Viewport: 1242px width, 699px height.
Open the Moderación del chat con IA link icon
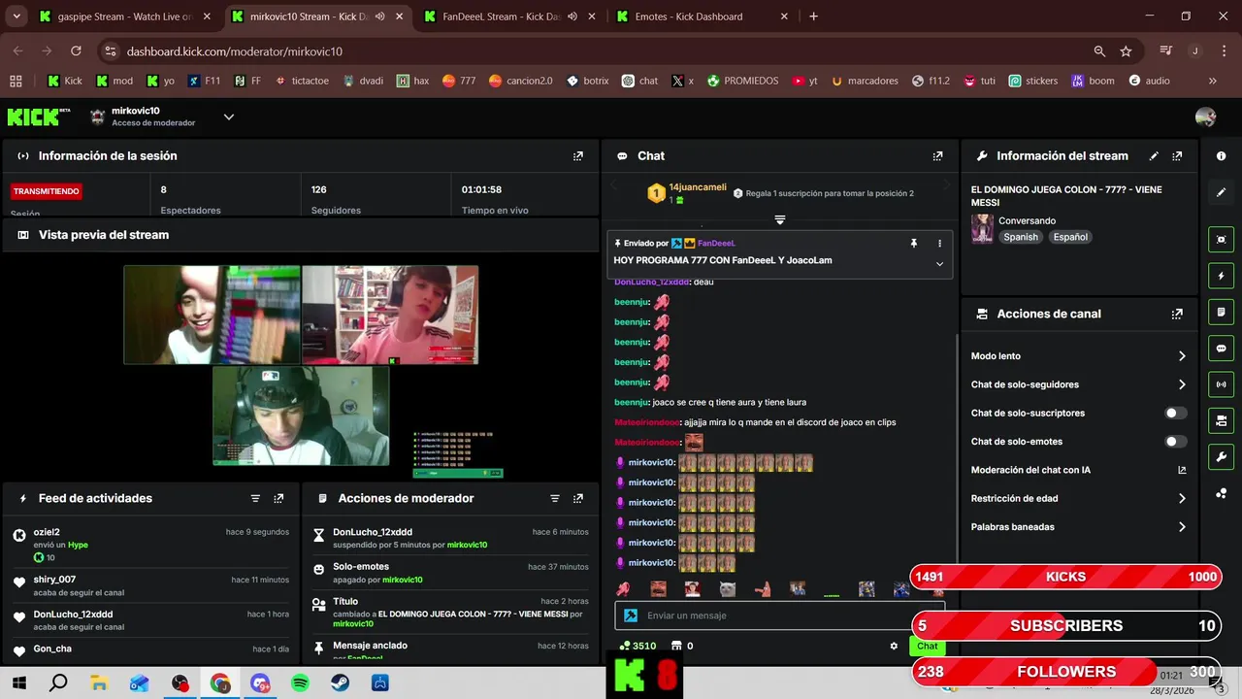coord(1182,470)
